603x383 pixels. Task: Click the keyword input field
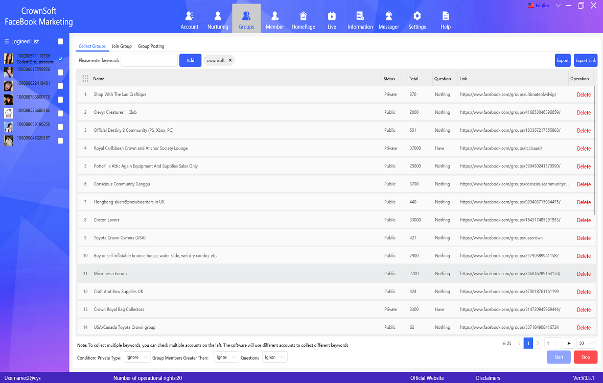tap(149, 60)
